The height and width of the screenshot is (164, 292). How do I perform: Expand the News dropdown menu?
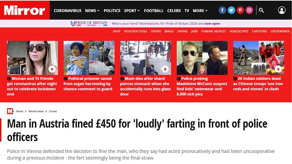pos(92,11)
